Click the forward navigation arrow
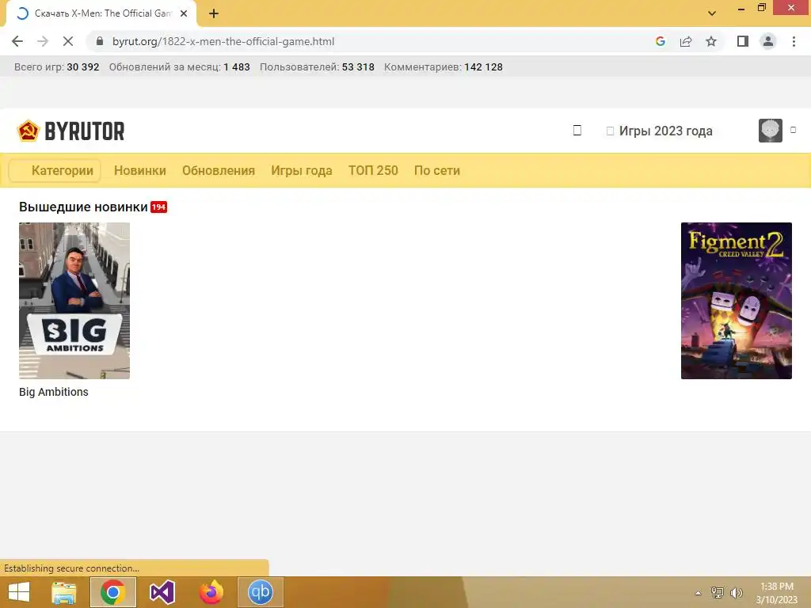811x608 pixels. pos(43,41)
